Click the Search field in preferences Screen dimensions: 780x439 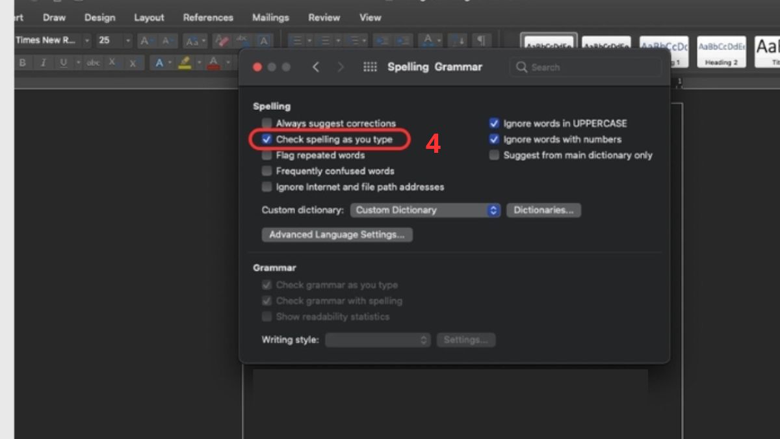(x=585, y=67)
